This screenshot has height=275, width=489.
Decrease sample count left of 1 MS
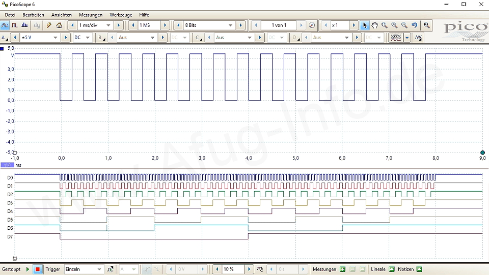coord(133,25)
